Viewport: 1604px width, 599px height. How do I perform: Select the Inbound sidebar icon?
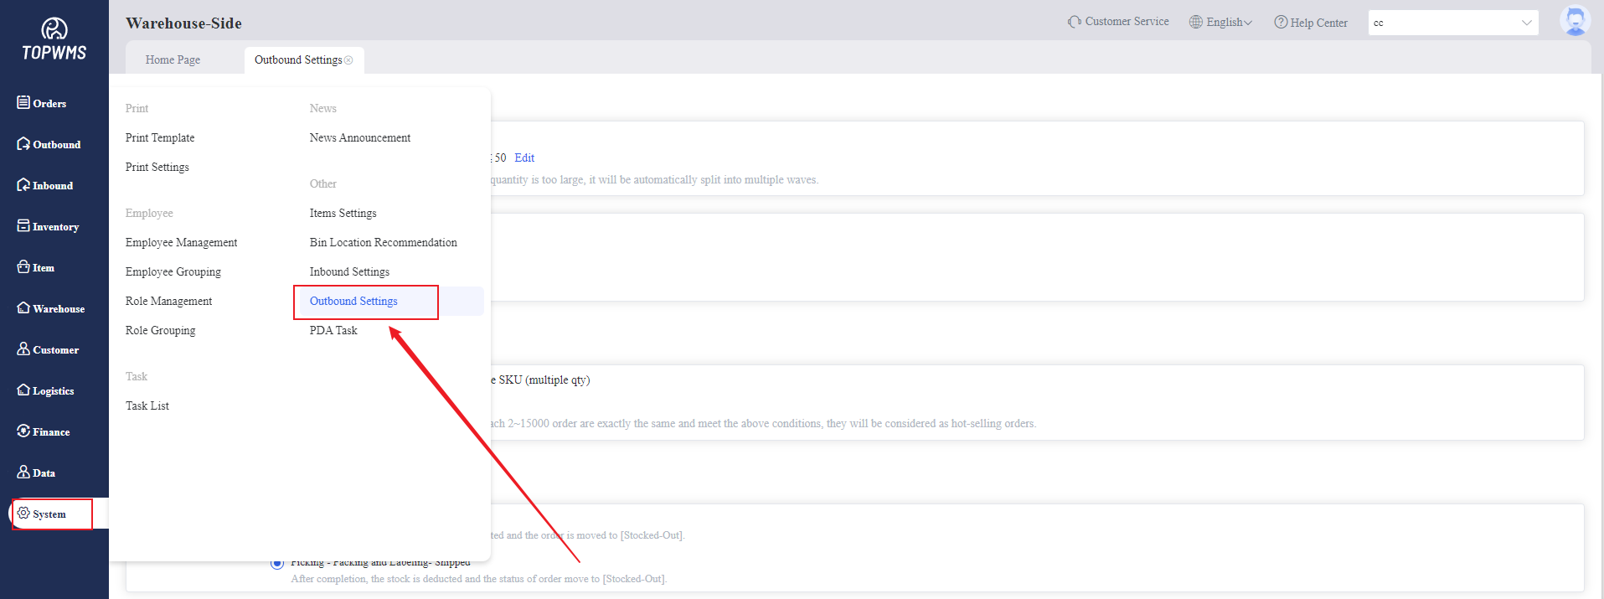click(x=23, y=185)
